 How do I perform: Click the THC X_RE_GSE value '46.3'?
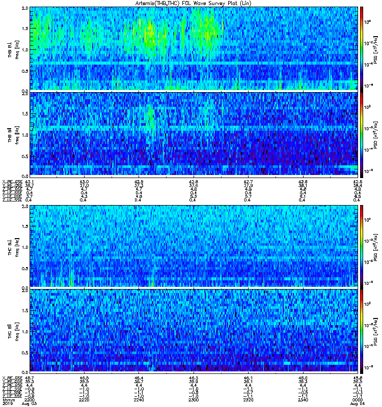tap(194, 378)
